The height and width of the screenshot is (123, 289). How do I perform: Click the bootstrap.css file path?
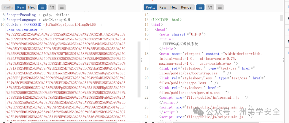coord(188,73)
